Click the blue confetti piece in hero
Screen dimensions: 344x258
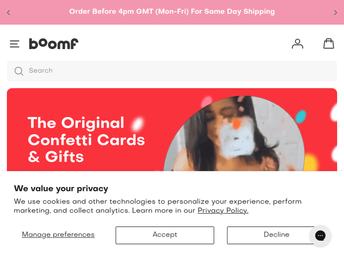(x=301, y=116)
